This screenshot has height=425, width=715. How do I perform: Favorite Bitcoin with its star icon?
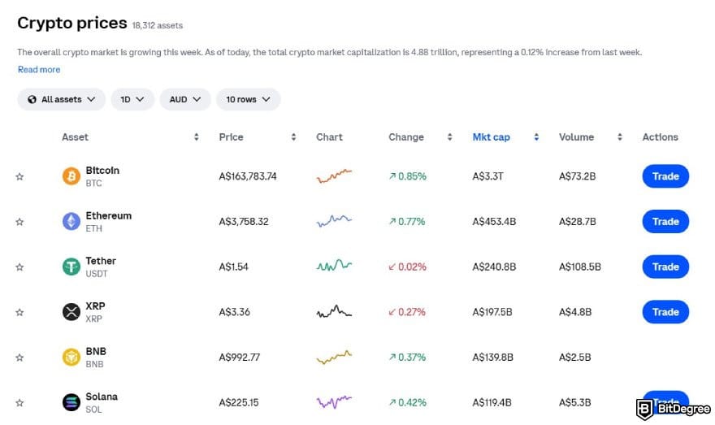19,176
